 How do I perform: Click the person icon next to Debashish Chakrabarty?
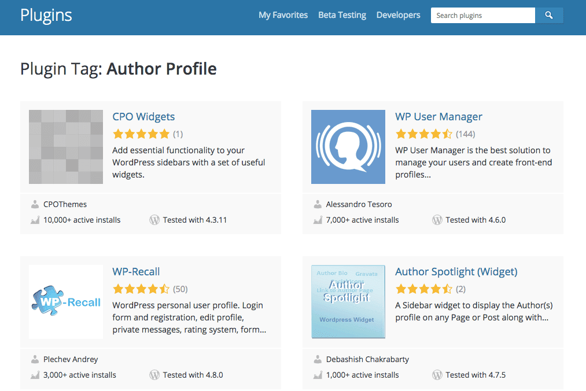click(318, 359)
